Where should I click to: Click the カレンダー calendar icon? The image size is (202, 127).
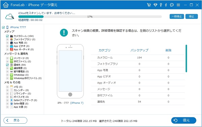[11, 90]
